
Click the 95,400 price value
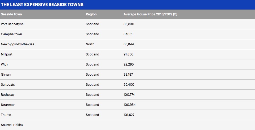tap(129, 85)
